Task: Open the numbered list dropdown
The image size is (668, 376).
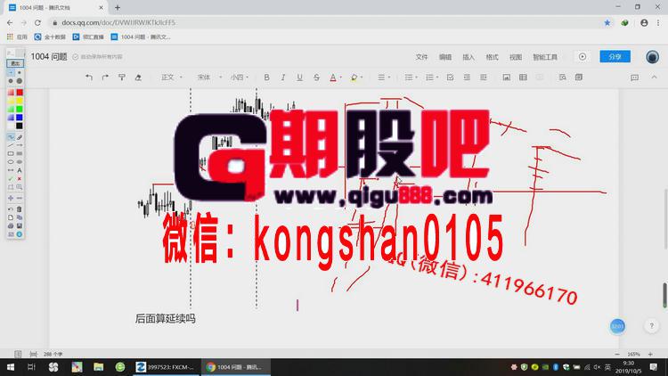Action: pos(432,78)
